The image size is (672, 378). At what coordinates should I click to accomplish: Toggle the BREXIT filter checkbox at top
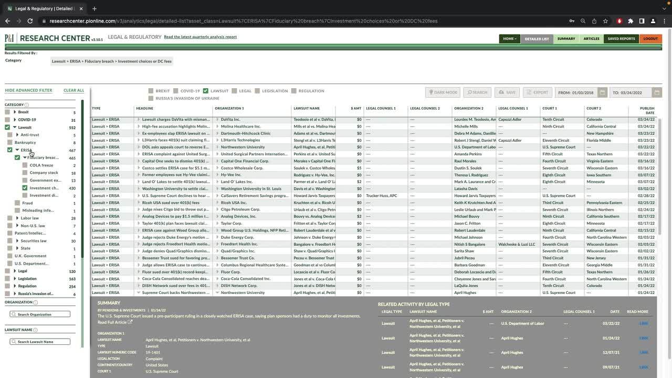tap(151, 91)
